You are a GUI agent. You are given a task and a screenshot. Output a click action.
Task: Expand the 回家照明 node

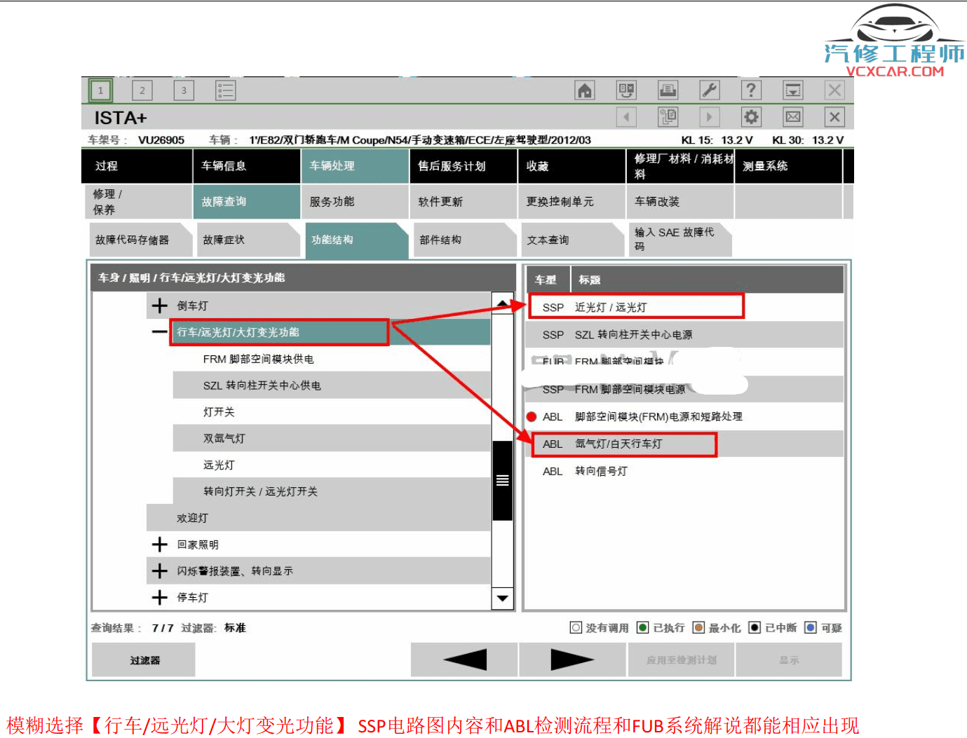point(159,544)
